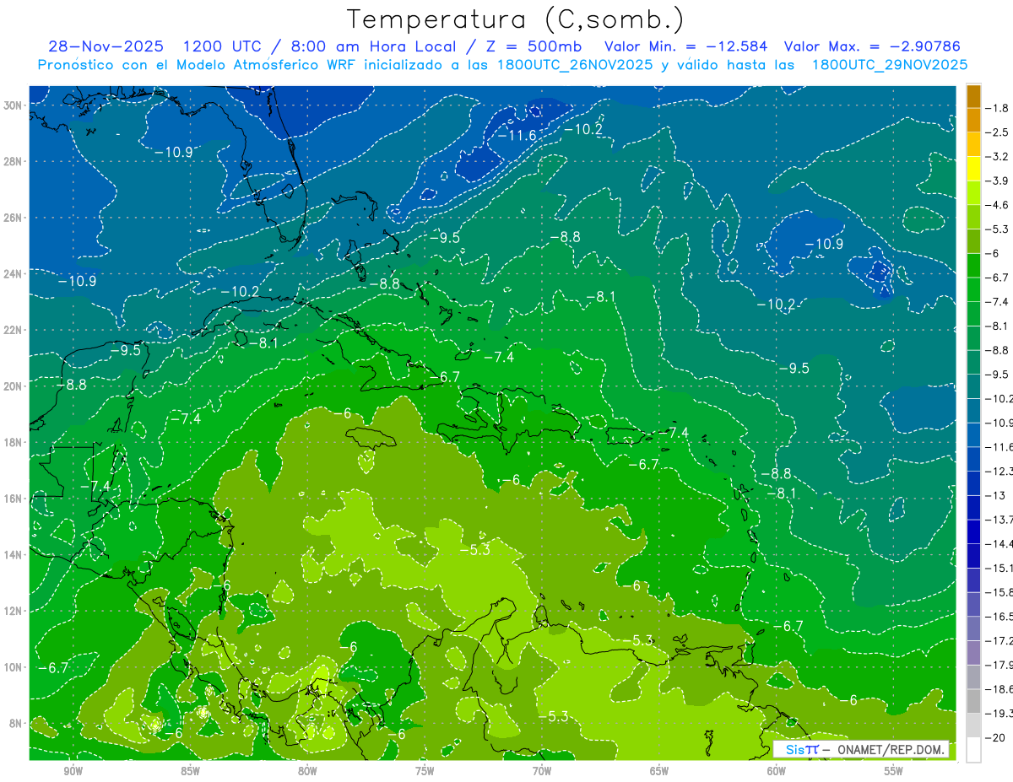The height and width of the screenshot is (782, 1013).
Task: Click the "-16.5" colorbar label
Action: pyautogui.click(x=999, y=617)
